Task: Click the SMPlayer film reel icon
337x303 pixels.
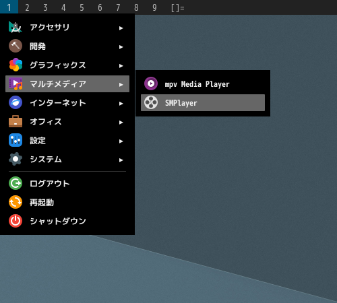Action: (151, 102)
